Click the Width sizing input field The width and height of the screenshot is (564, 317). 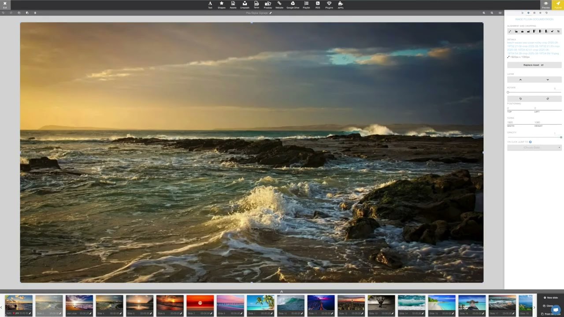(x=520, y=122)
